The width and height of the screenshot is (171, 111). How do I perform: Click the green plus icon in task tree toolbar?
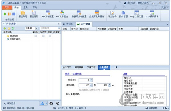tap(5, 29)
